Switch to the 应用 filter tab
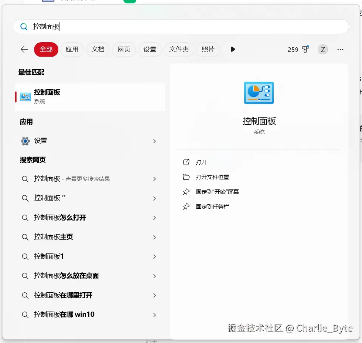This screenshot has width=362, height=343. (x=72, y=49)
